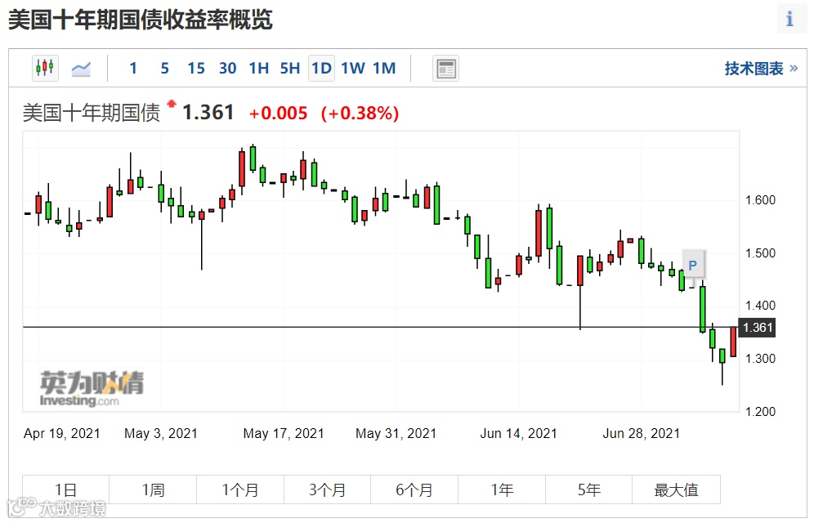Choose the 6个月 time range

[x=414, y=489]
